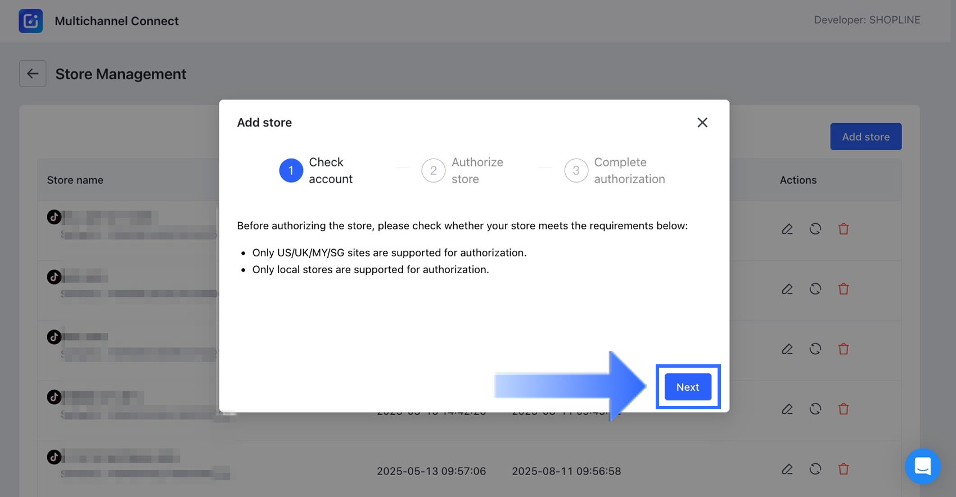Edit the second store in the list
The image size is (956, 497).
787,289
